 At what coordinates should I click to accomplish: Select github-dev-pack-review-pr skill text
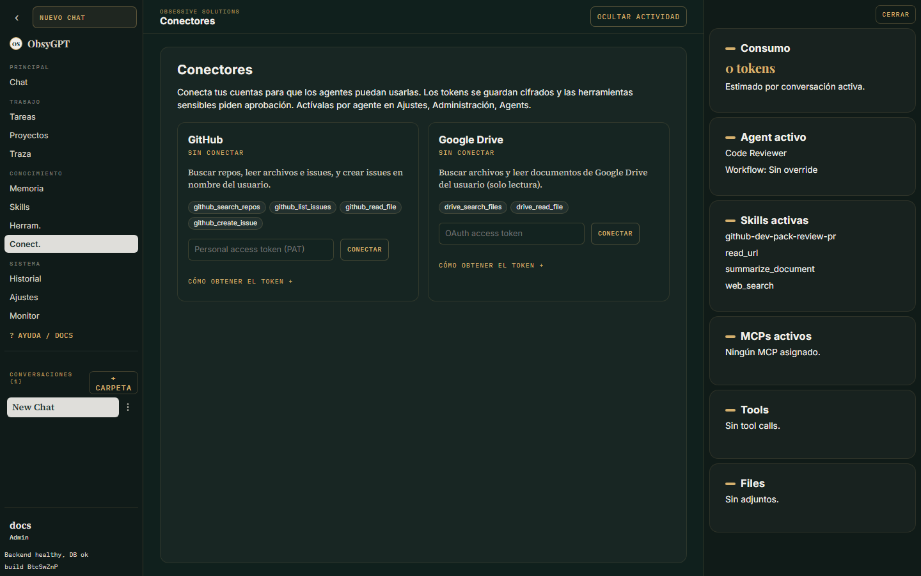[780, 236]
